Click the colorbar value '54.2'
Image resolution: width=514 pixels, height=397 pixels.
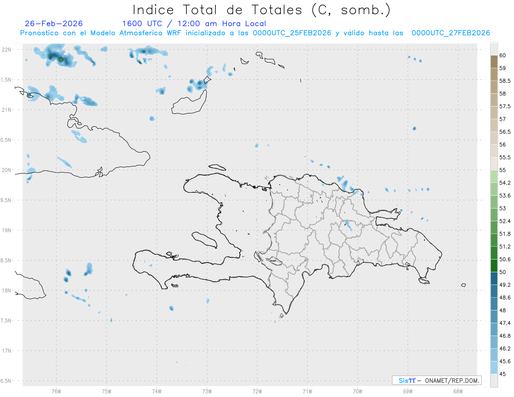click(x=505, y=183)
